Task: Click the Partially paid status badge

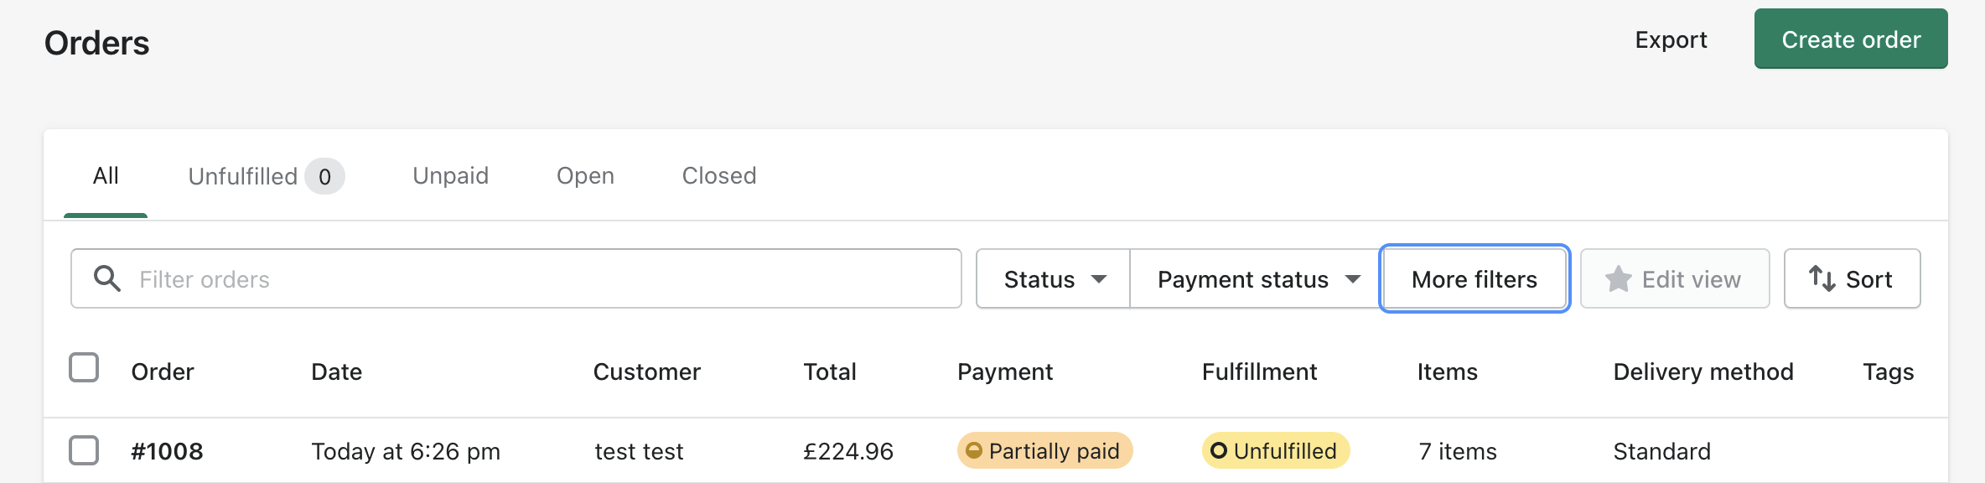Action: pyautogui.click(x=1044, y=451)
